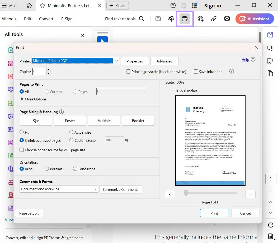The height and width of the screenshot is (243, 278).
Task: Click the signature request icon near the printer icon
Action: (x=200, y=19)
